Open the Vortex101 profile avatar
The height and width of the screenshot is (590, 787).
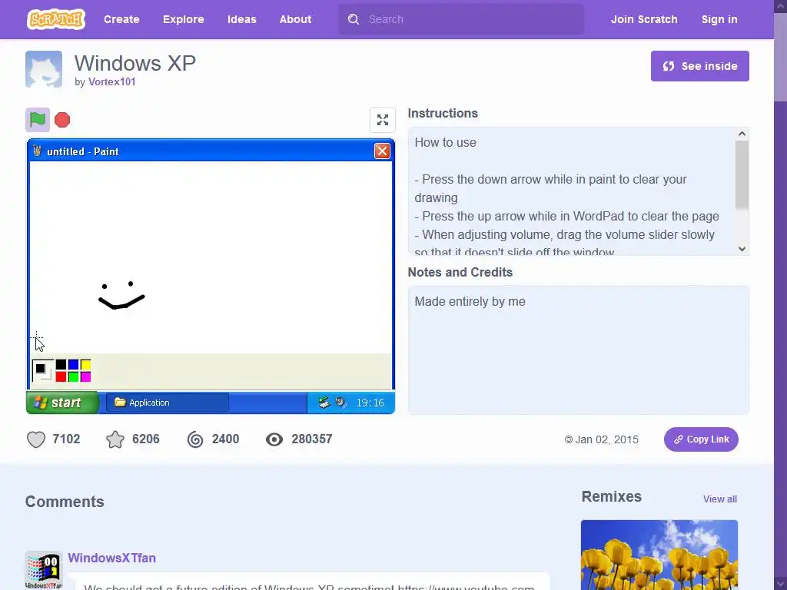pyautogui.click(x=44, y=69)
